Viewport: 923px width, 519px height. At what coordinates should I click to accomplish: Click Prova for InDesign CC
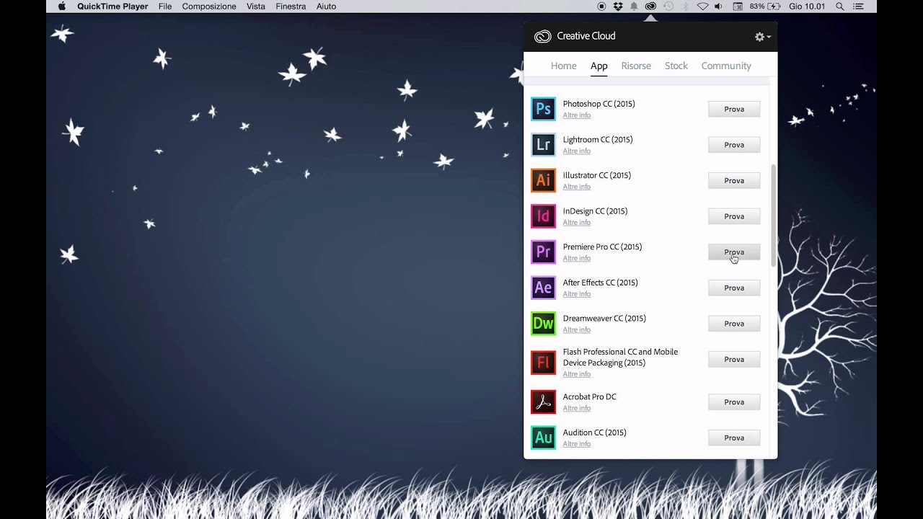point(734,216)
